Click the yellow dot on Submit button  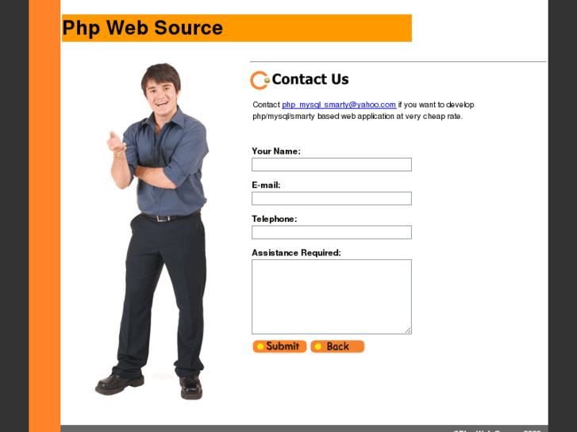(x=260, y=346)
